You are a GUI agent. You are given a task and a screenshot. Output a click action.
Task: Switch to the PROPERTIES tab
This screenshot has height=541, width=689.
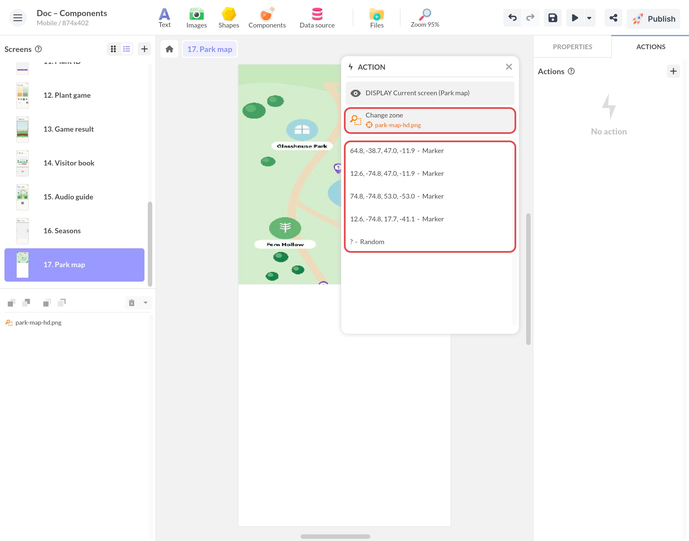pos(572,47)
